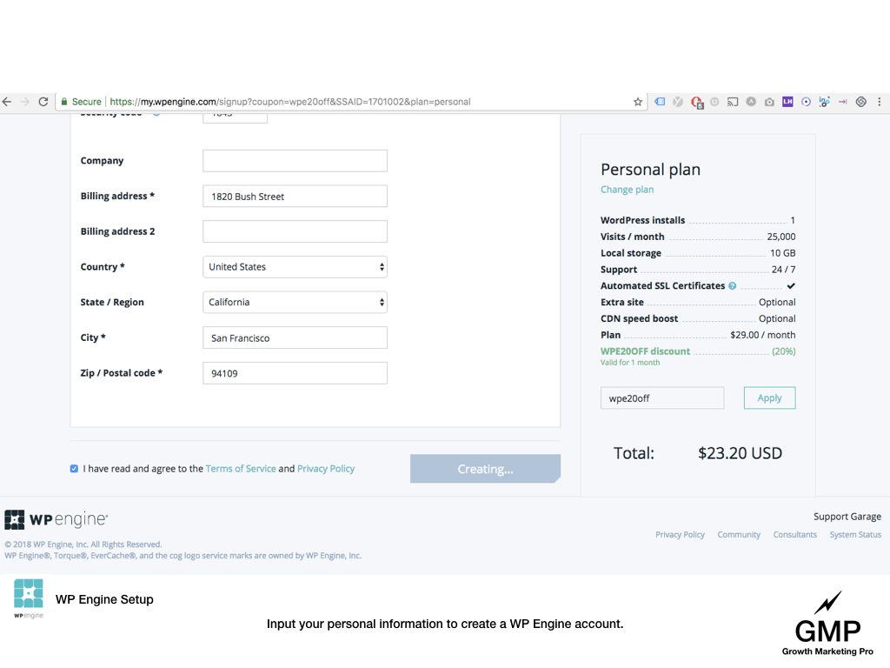
Task: Click the Local storage 10 GB value
Action: 783,253
